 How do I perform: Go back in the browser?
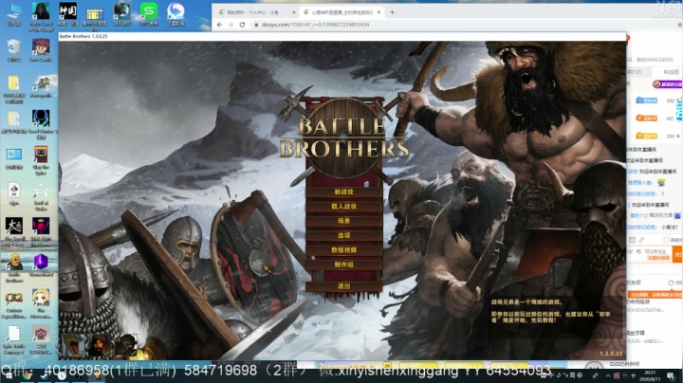pyautogui.click(x=219, y=25)
